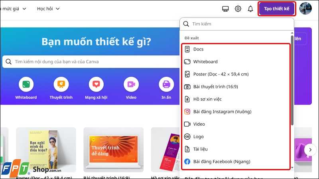Open the Poster template thumbnail
Viewport: 319px width, 179px height.
click(46, 150)
